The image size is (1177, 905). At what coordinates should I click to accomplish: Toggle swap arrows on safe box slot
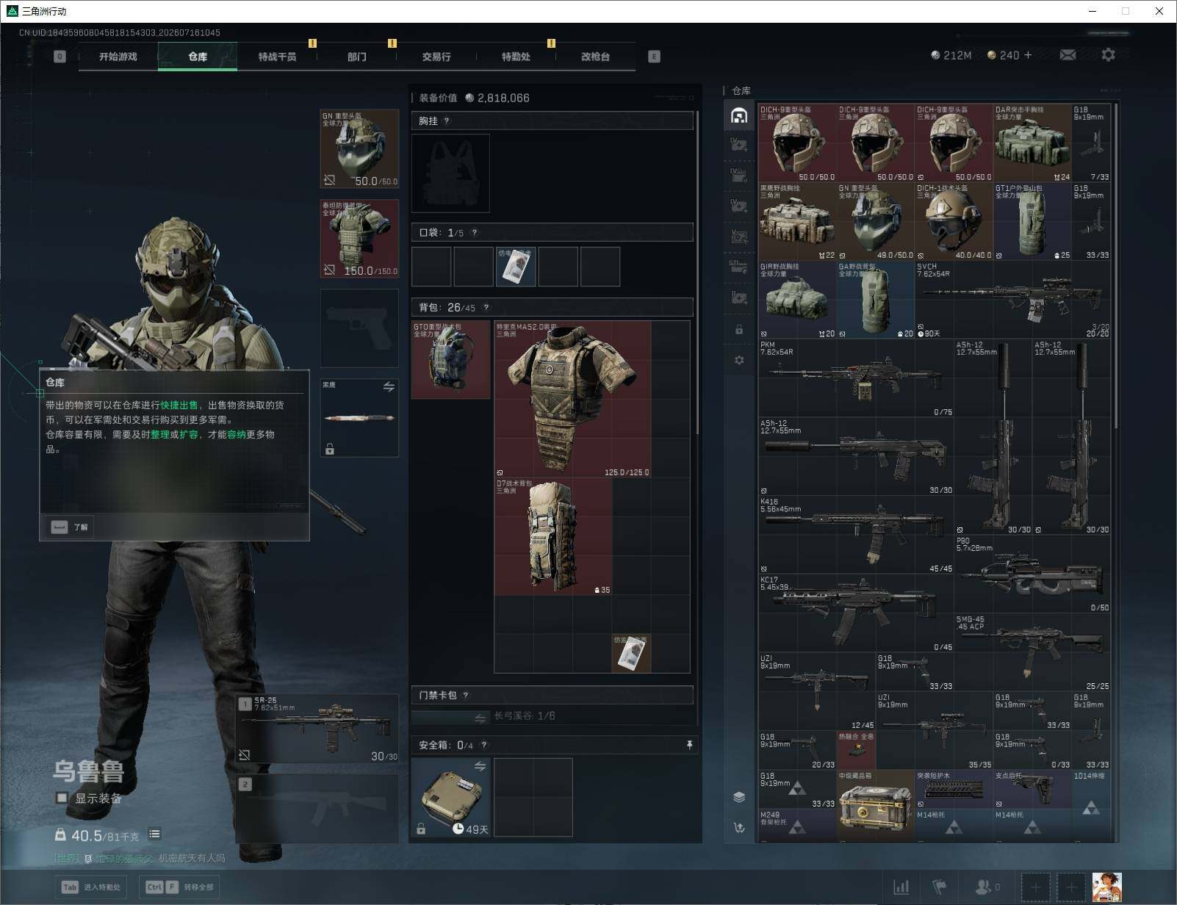coord(480,766)
